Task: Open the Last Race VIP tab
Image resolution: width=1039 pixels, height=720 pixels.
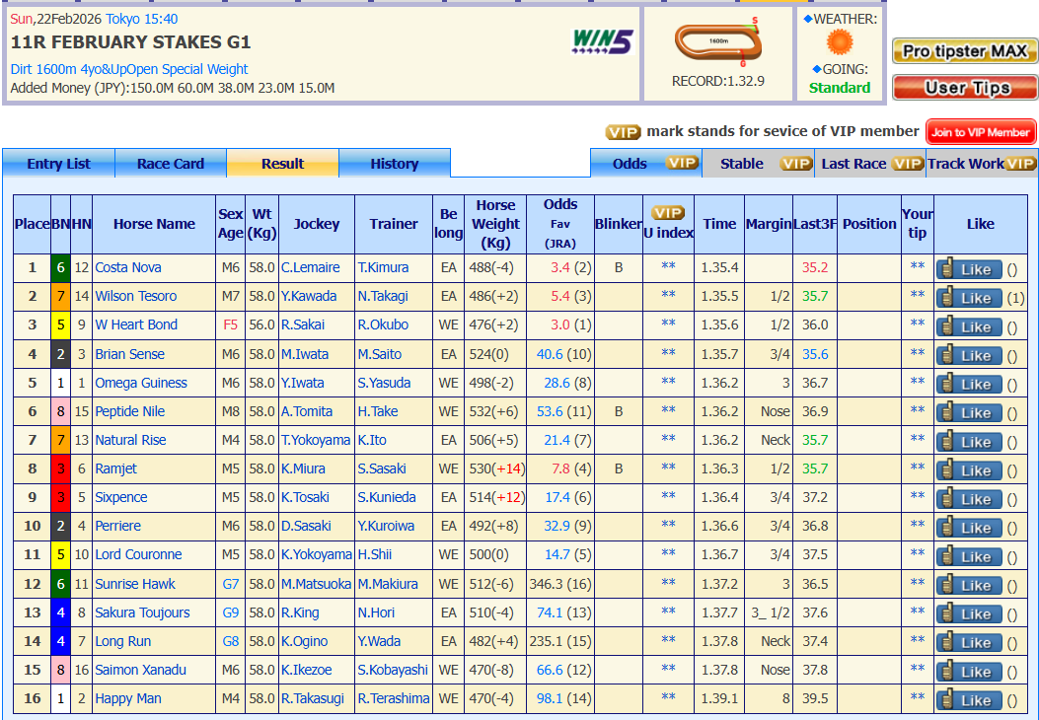Action: 870,164
